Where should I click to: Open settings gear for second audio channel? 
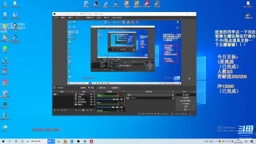click(122, 107)
